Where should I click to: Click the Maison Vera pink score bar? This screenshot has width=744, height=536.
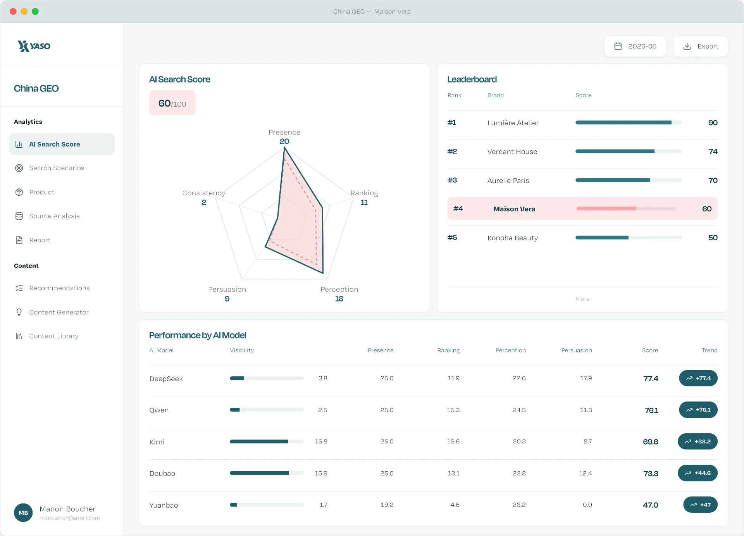click(626, 209)
